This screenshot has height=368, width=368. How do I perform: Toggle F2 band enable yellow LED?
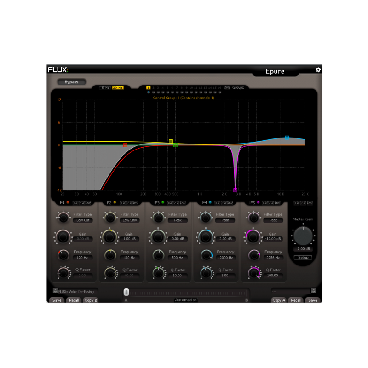tap(115, 202)
